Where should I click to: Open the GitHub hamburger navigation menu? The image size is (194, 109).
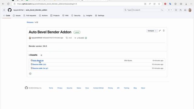4,10
